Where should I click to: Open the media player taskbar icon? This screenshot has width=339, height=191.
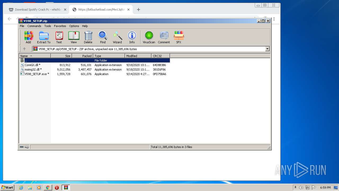pos(39,188)
